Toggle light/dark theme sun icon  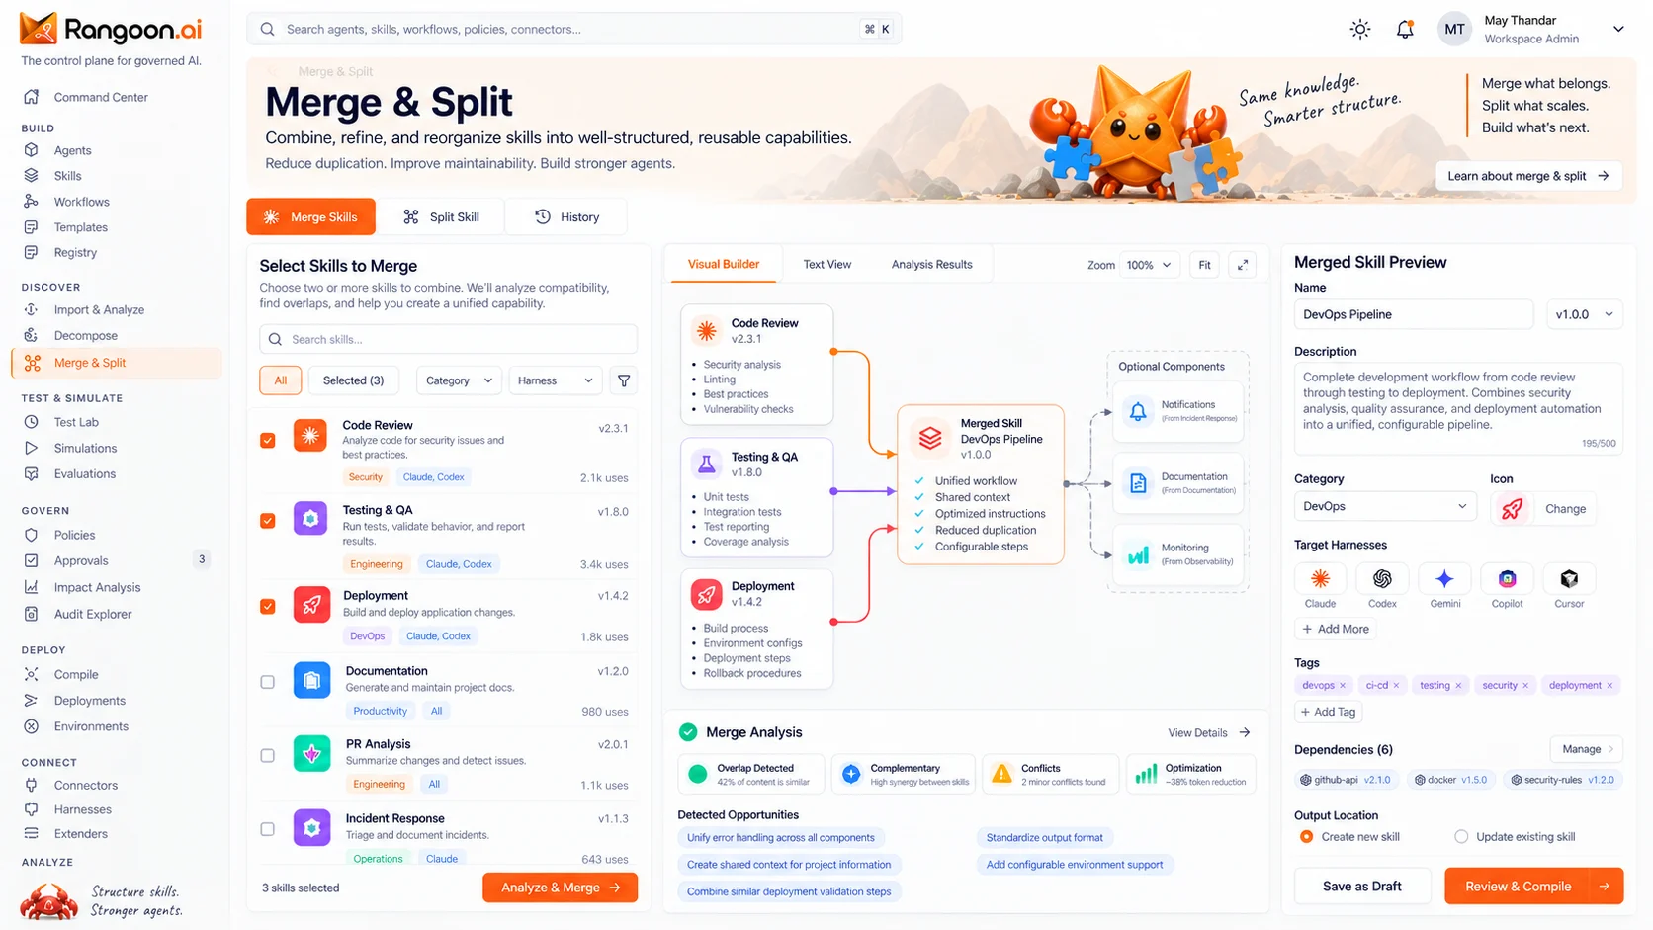tap(1360, 29)
